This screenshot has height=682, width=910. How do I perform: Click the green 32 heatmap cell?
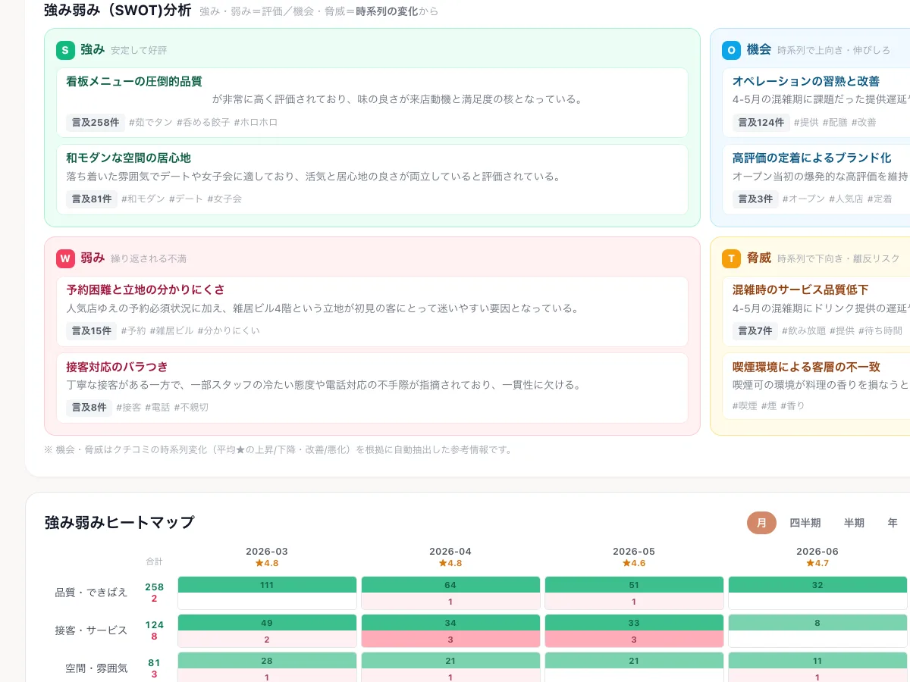point(817,585)
